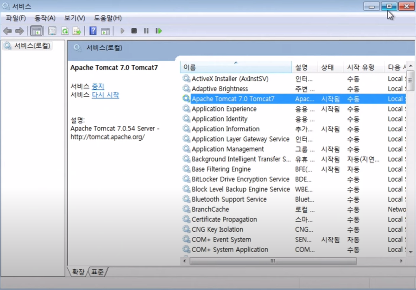The height and width of the screenshot is (290, 416).
Task: Select Background Intelligent Transfer service name
Action: pyautogui.click(x=241, y=159)
